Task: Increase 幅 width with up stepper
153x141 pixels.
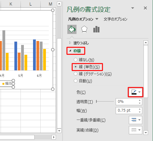Action: point(140,109)
